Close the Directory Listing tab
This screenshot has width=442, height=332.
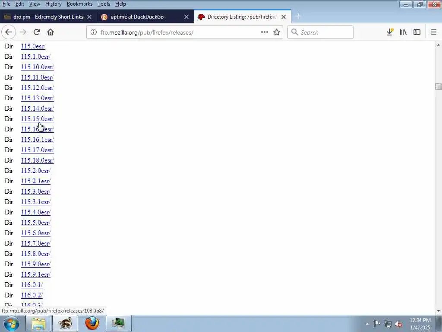(x=284, y=17)
